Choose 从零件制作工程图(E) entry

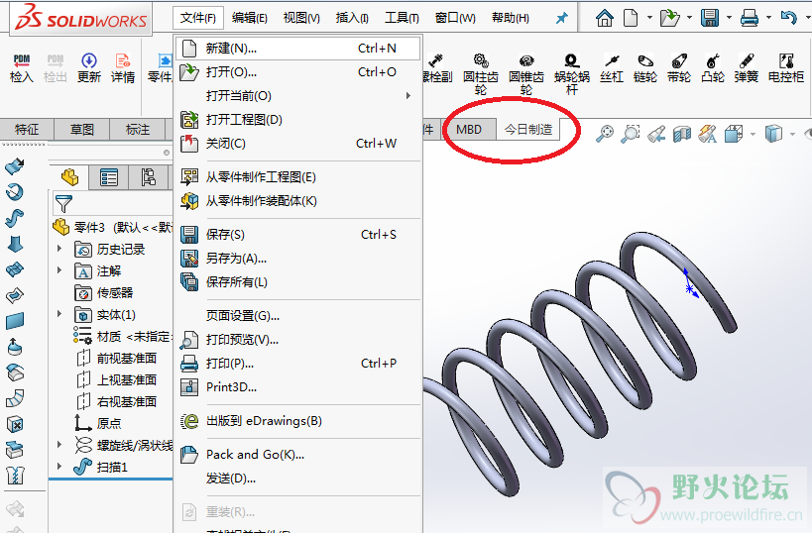pyautogui.click(x=297, y=177)
